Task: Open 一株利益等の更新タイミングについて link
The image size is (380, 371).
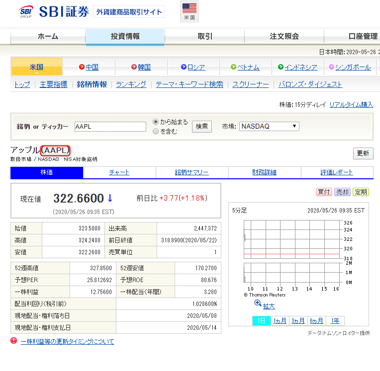Action: (x=67, y=342)
